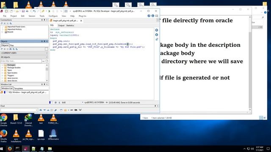
Task: Click the object tree vertical scrollbar
Action: tap(47, 73)
